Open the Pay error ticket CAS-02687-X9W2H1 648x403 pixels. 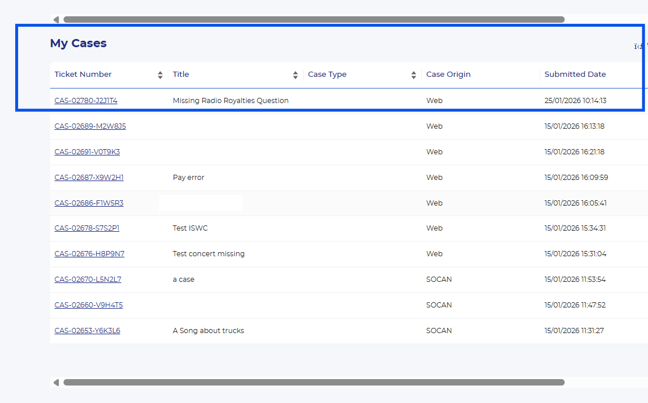(89, 178)
